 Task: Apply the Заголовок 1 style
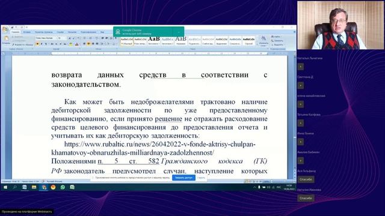(154, 41)
